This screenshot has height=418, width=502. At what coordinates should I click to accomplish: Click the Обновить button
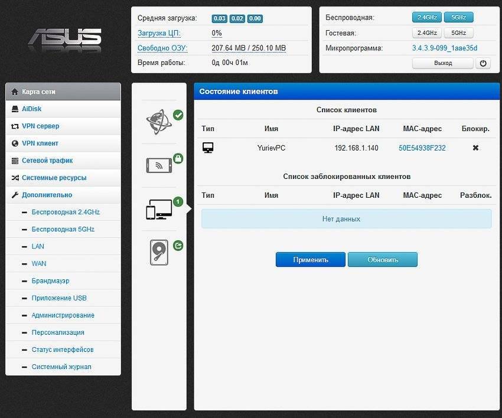pyautogui.click(x=383, y=260)
